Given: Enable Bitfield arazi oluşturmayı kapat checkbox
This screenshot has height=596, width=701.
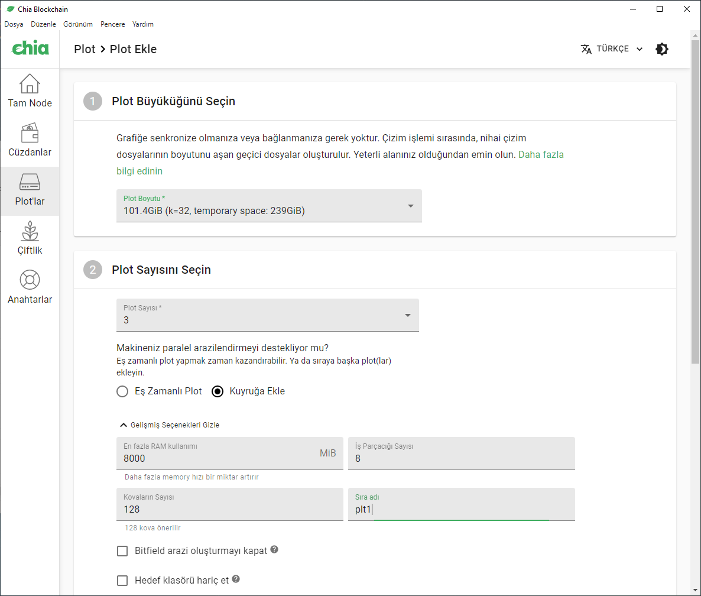Looking at the screenshot, I should pyautogui.click(x=122, y=551).
